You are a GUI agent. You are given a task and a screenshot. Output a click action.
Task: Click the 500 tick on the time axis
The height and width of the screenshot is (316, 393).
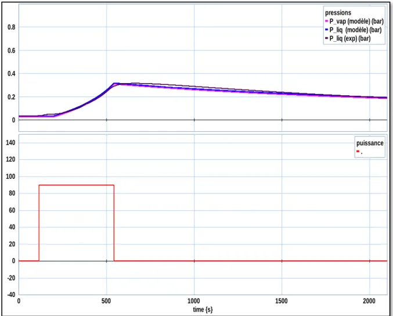106,301
